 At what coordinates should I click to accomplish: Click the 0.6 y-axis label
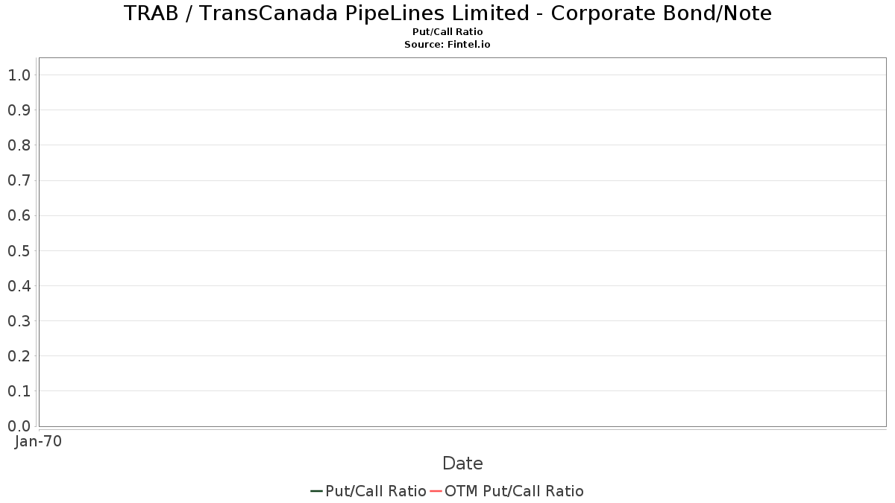coord(19,216)
